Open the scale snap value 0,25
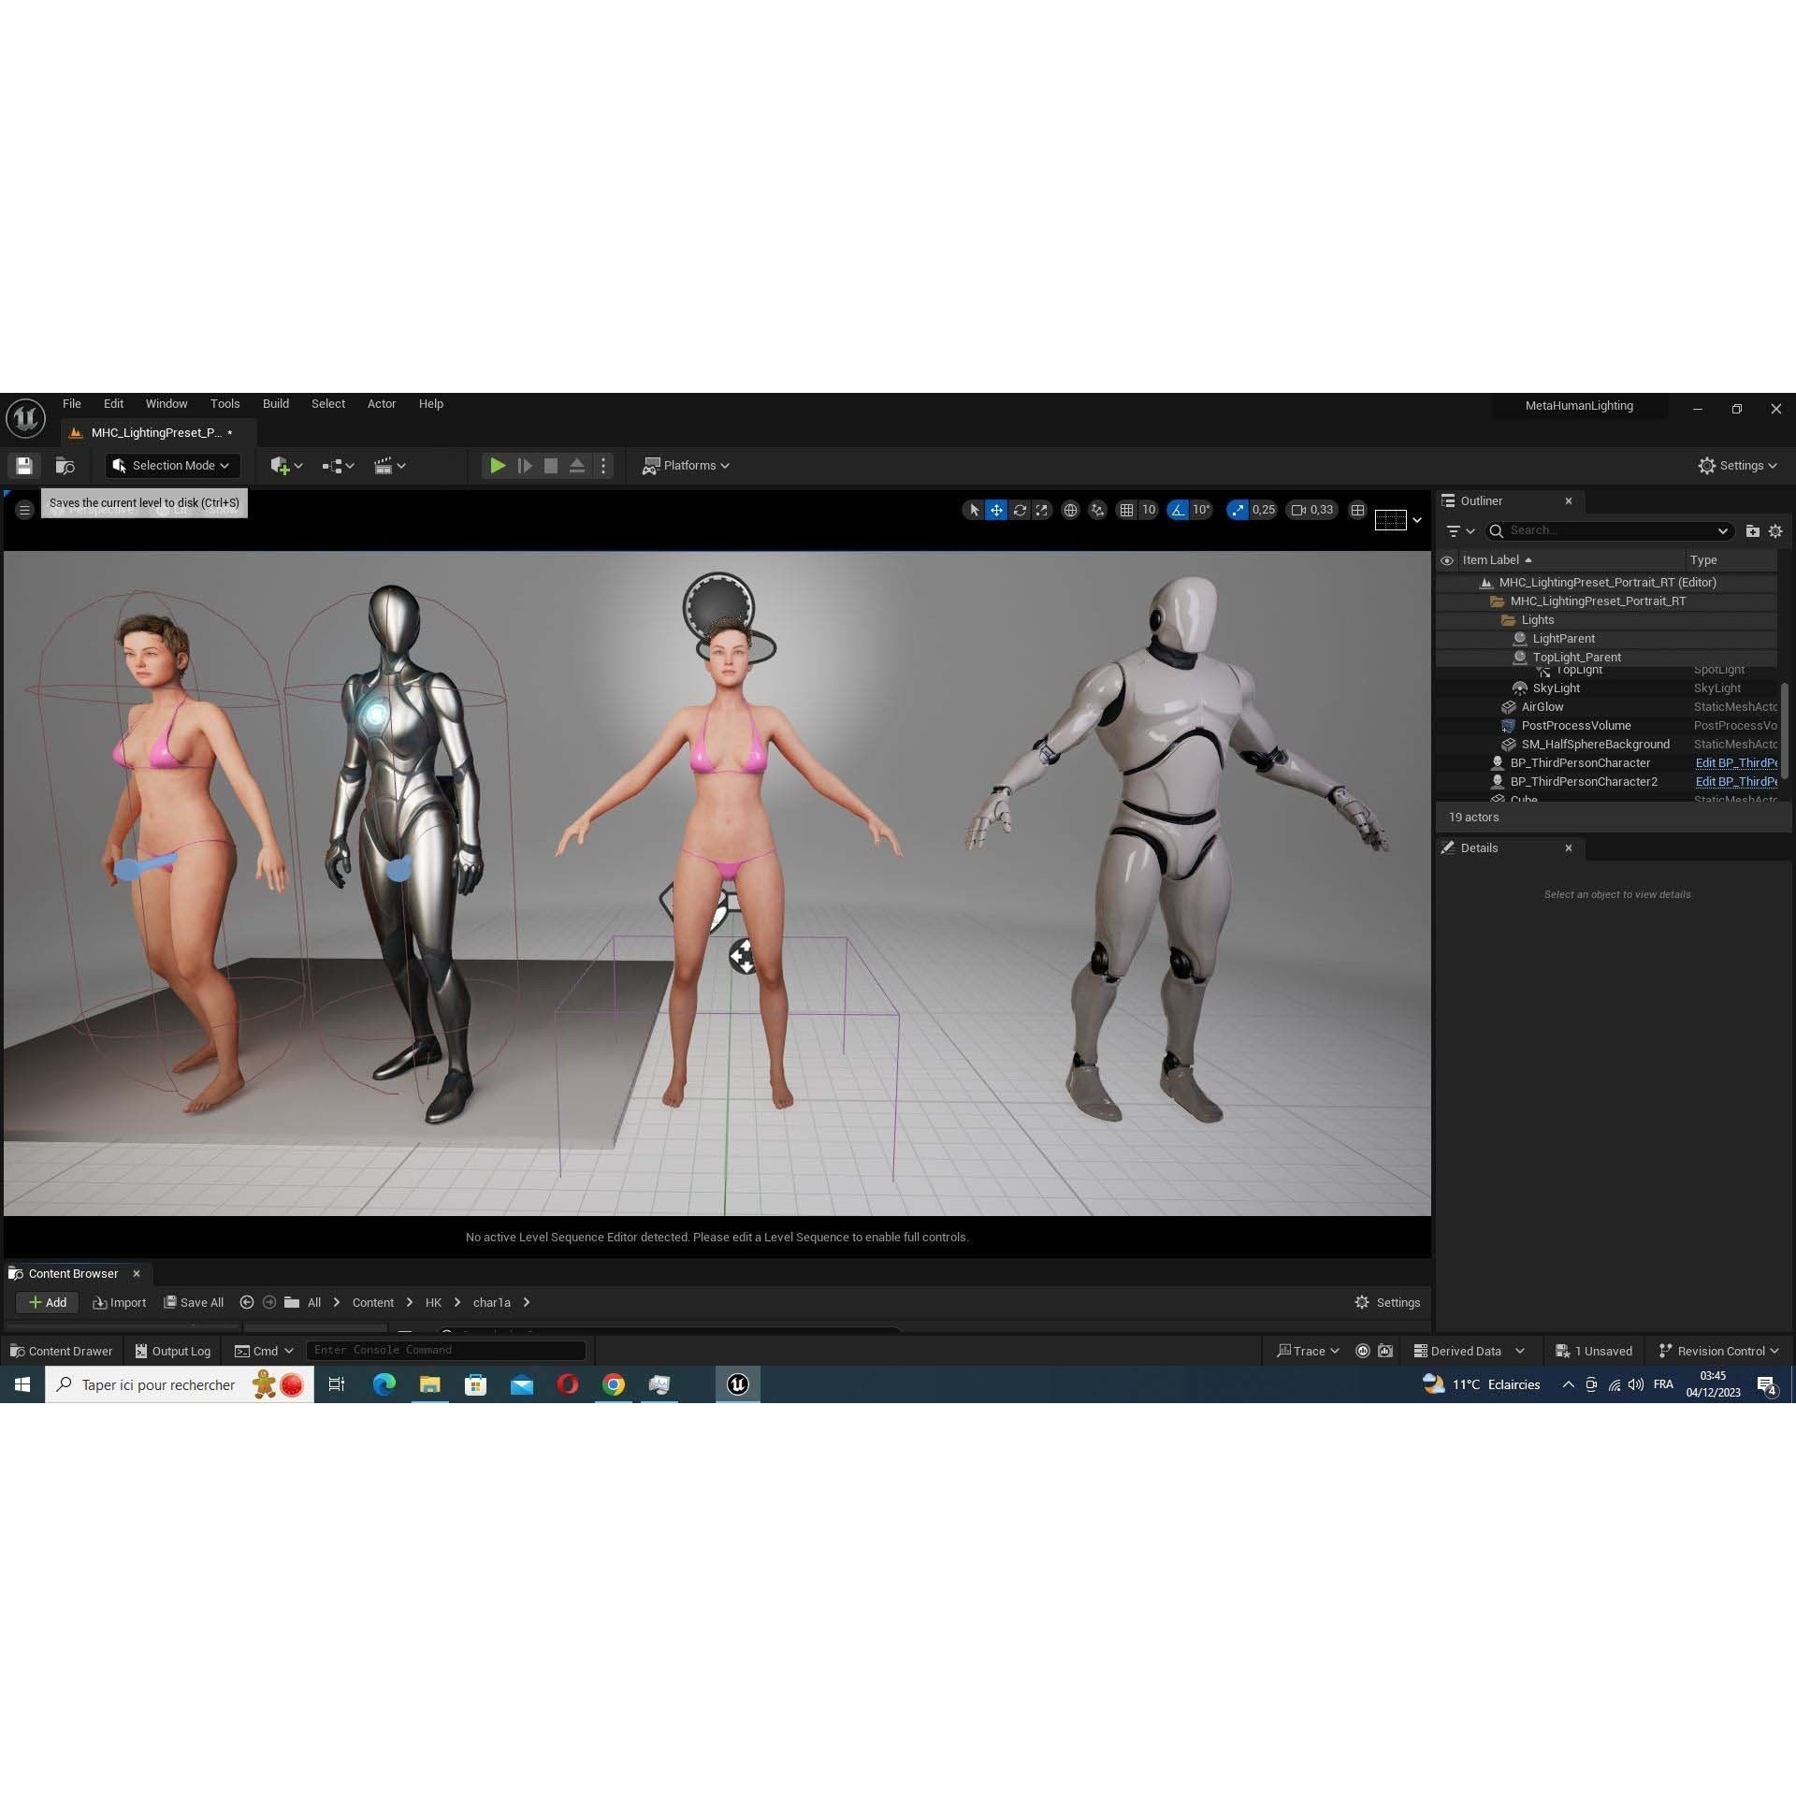 pos(1263,510)
